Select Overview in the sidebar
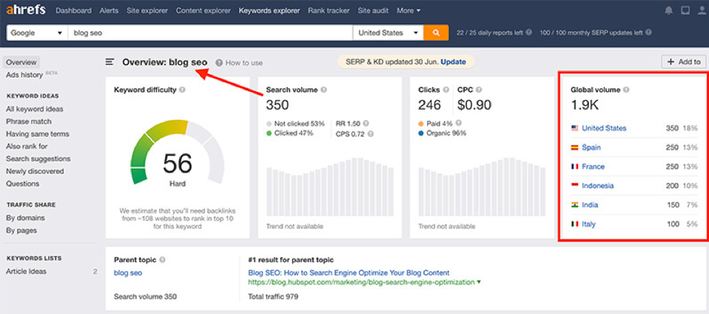The image size is (709, 314). tap(21, 62)
